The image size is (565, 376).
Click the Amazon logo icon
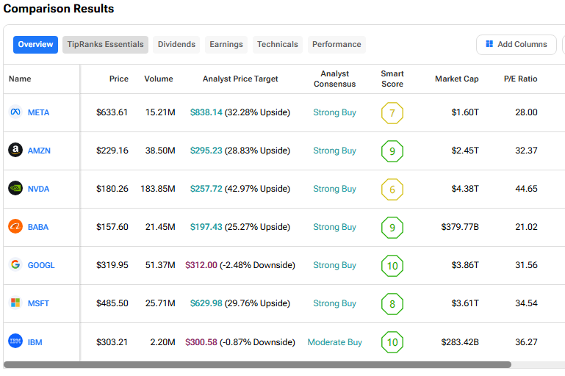pyautogui.click(x=15, y=151)
